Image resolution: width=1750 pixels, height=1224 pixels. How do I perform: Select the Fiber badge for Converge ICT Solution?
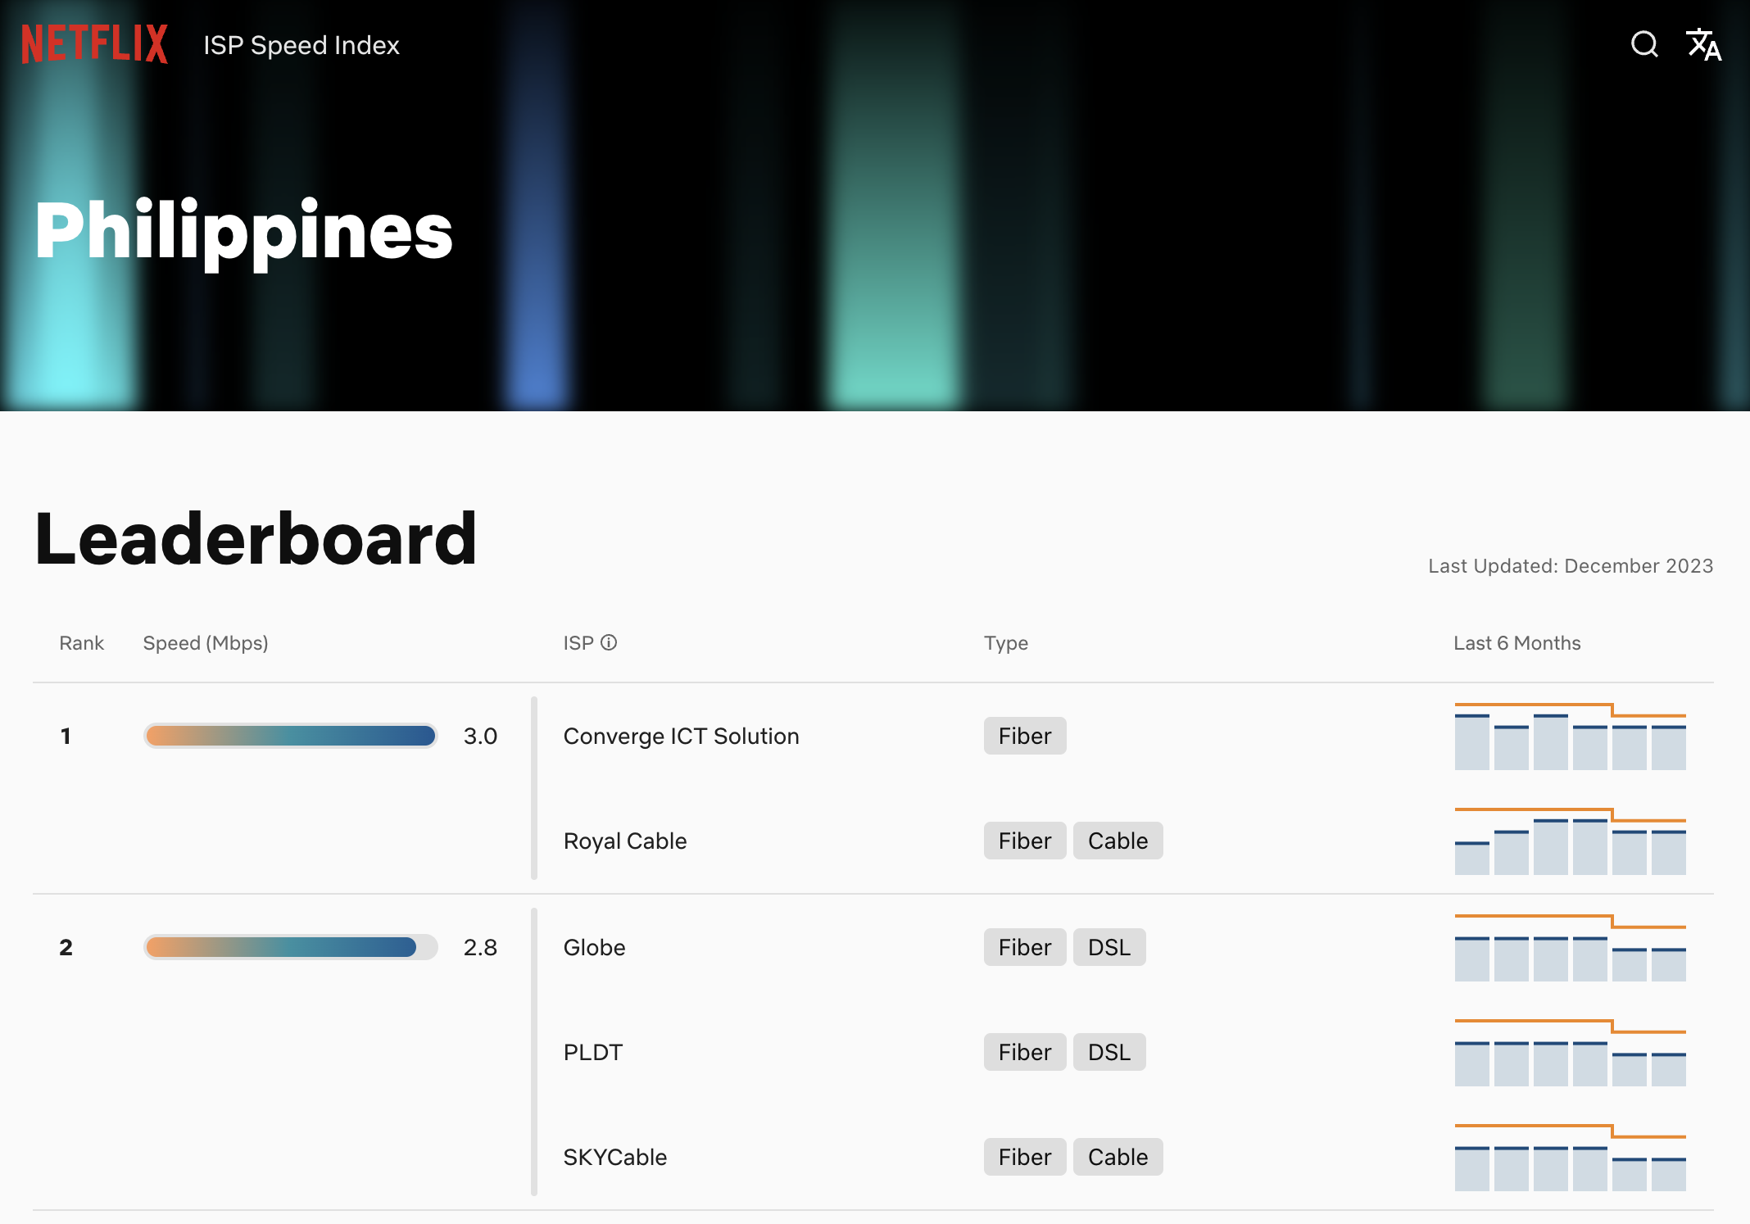[x=1023, y=736]
